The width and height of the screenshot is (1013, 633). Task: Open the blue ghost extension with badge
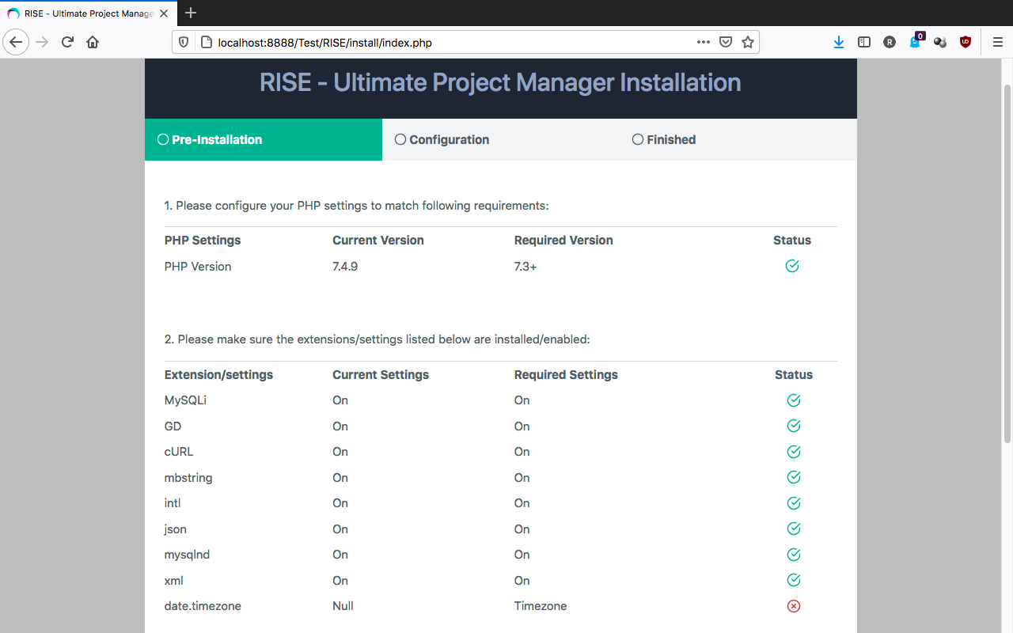[916, 41]
